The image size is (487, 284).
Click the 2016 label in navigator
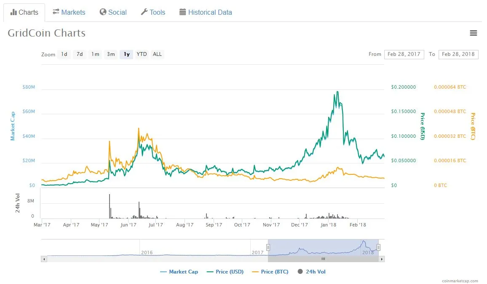pyautogui.click(x=147, y=253)
